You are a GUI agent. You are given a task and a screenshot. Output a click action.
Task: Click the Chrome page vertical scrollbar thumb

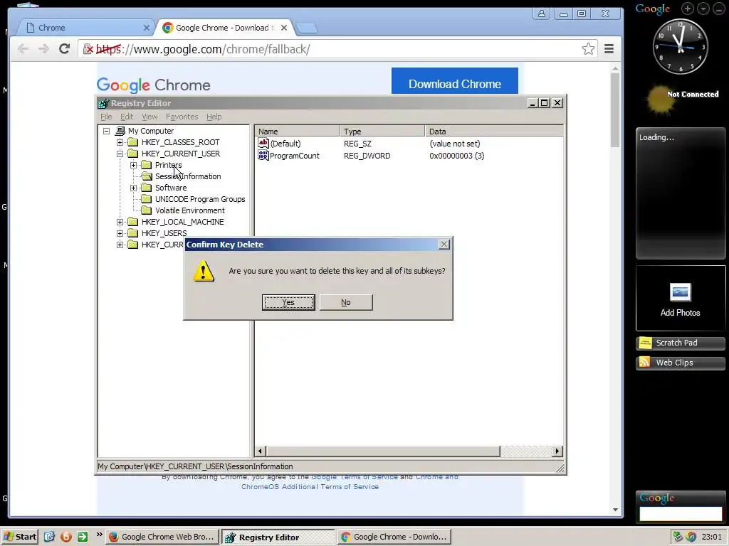(615, 110)
